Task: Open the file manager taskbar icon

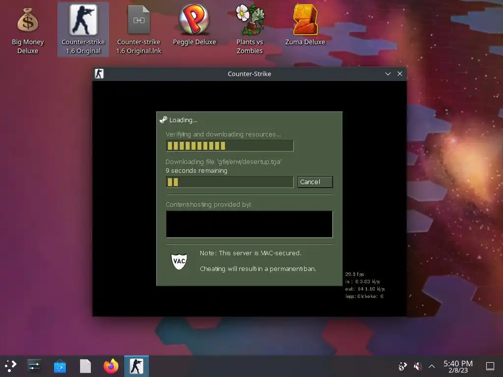Action: coord(85,366)
